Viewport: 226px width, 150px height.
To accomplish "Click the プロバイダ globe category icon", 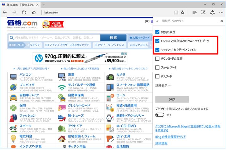I will tap(13, 87).
